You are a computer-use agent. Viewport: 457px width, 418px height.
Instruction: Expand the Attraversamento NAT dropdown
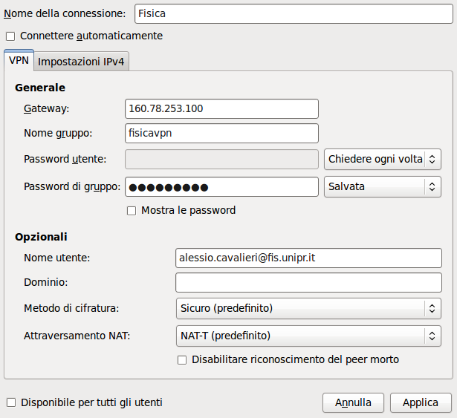click(308, 336)
